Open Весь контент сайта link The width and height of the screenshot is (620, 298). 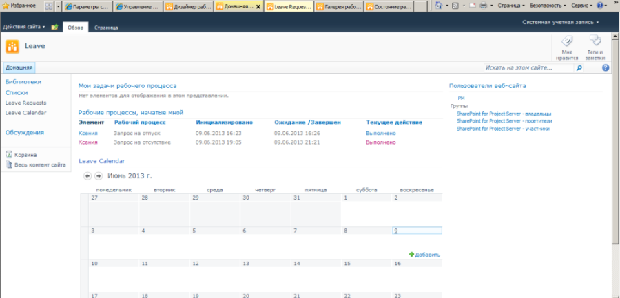pos(36,164)
